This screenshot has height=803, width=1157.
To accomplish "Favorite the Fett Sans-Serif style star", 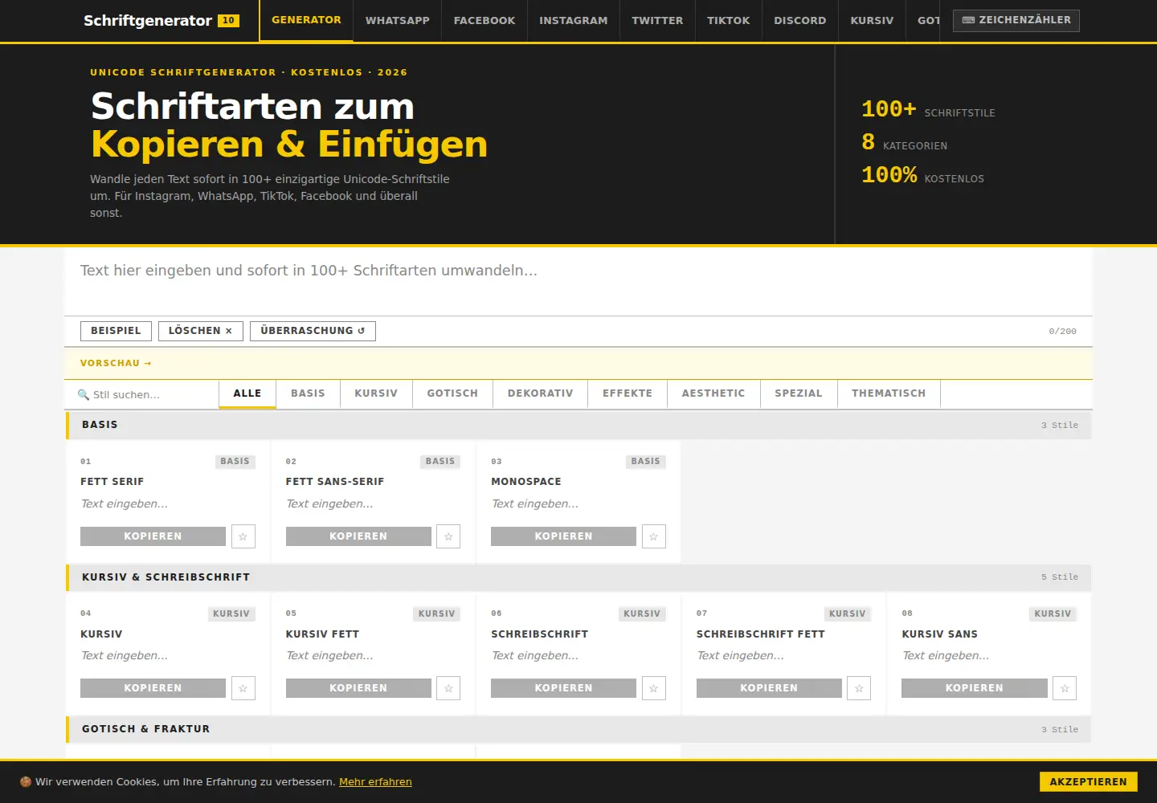I will point(448,536).
